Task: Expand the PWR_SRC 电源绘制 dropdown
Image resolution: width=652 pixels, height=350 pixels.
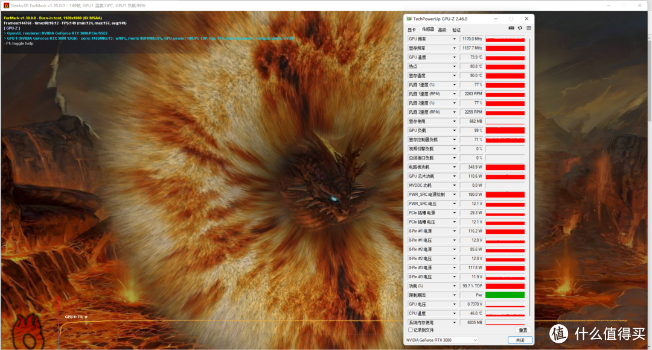Action: pos(454,195)
